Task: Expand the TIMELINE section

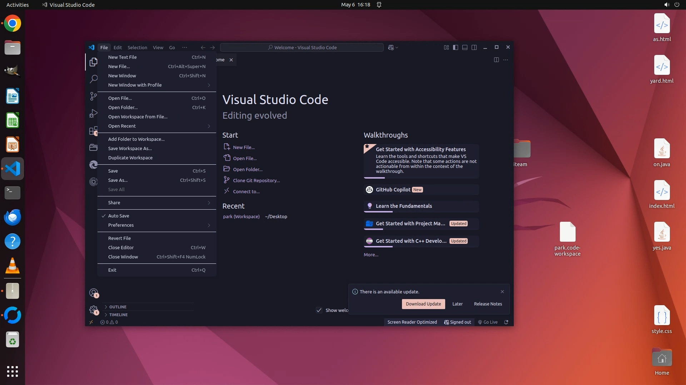Action: [x=118, y=315]
